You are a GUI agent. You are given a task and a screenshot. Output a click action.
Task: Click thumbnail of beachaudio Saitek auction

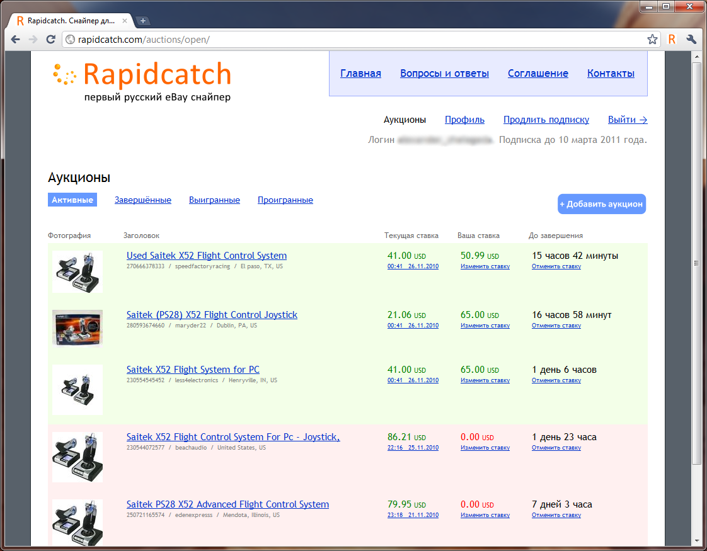pyautogui.click(x=78, y=457)
